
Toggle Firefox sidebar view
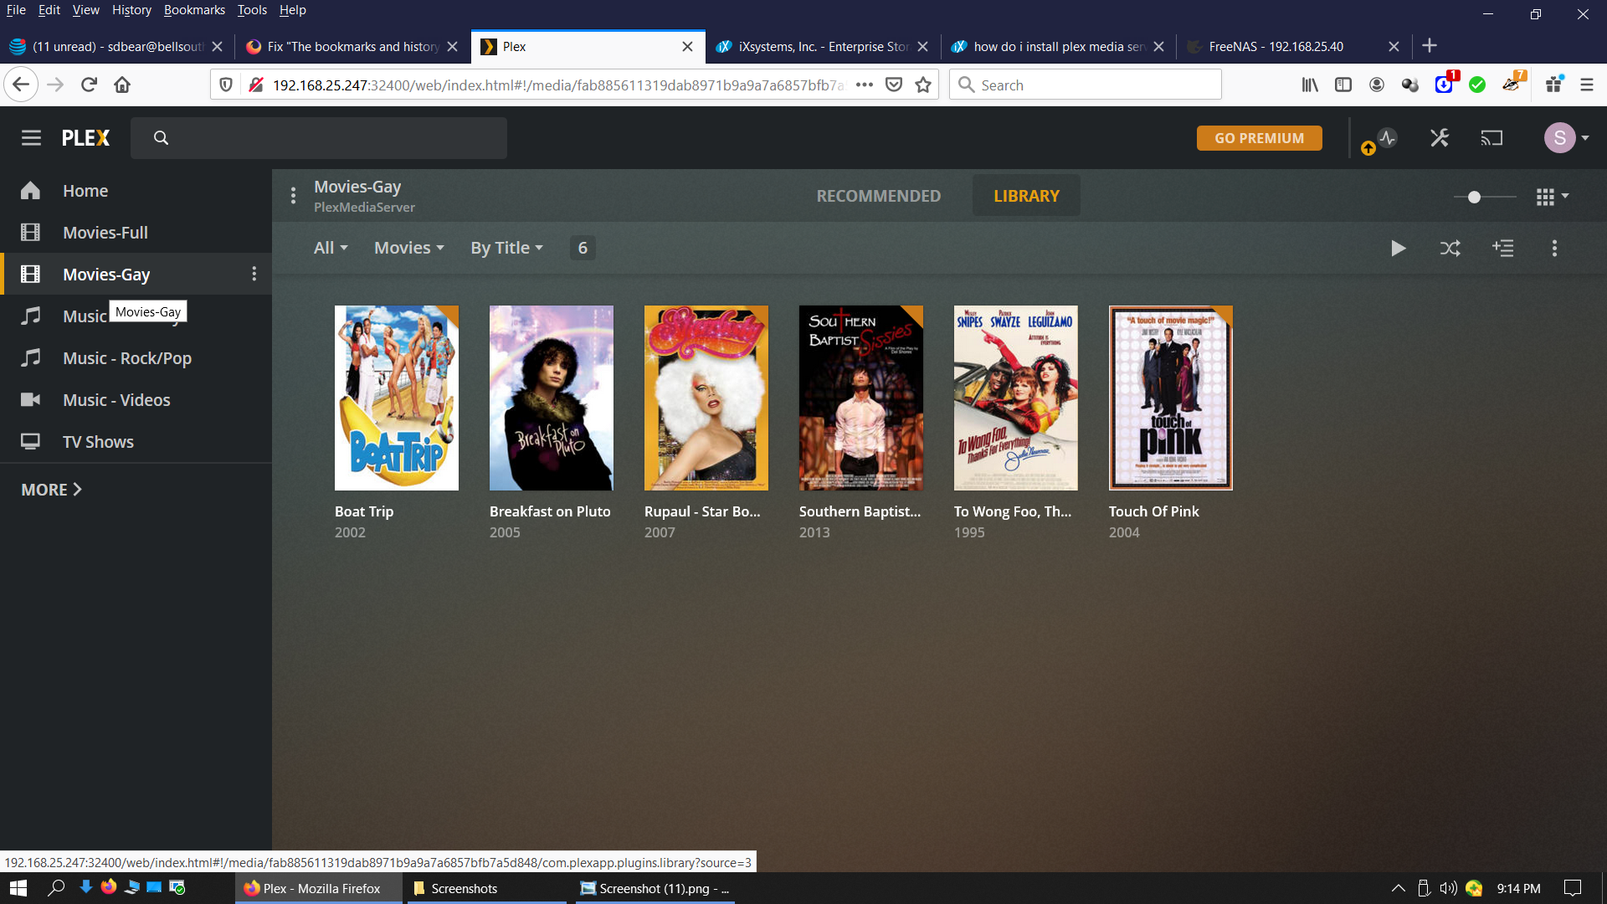tap(1343, 85)
